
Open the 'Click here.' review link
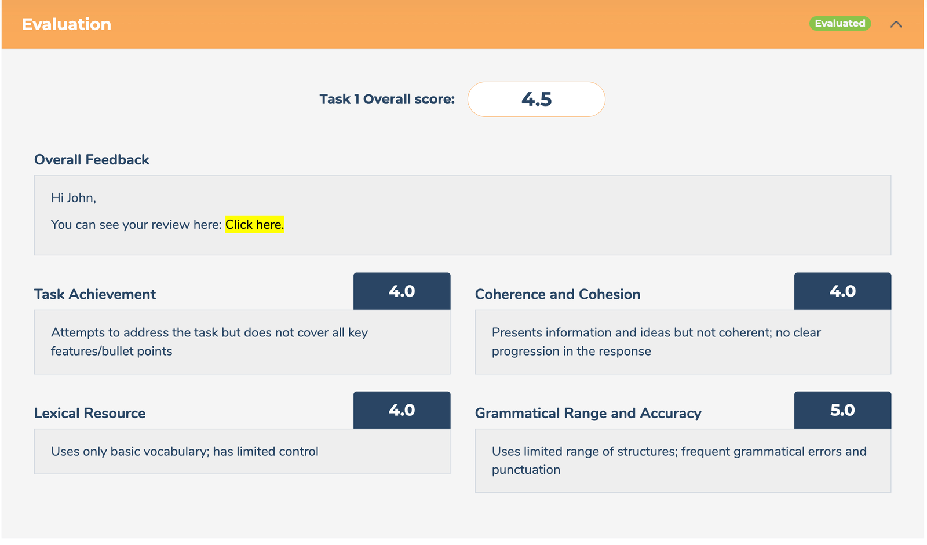[254, 225]
